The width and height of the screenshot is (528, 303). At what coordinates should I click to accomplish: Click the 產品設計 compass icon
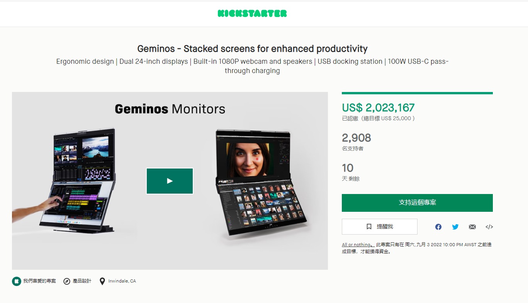[x=67, y=281]
